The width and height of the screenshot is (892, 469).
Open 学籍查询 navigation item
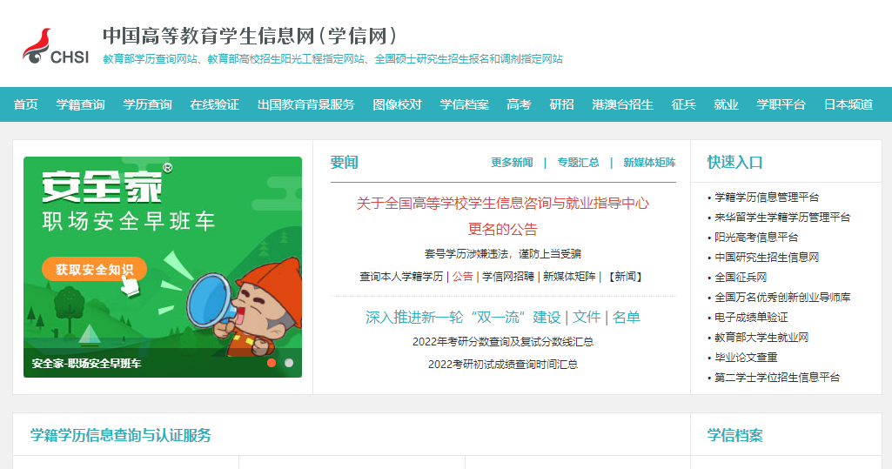(x=80, y=104)
